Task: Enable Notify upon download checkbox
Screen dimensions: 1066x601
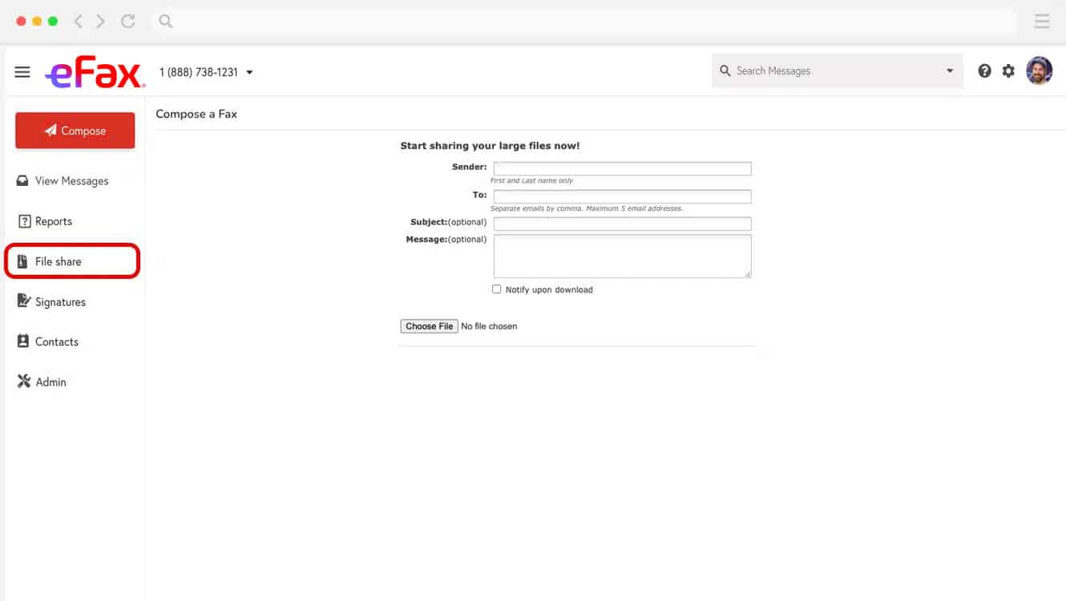Action: [x=497, y=289]
